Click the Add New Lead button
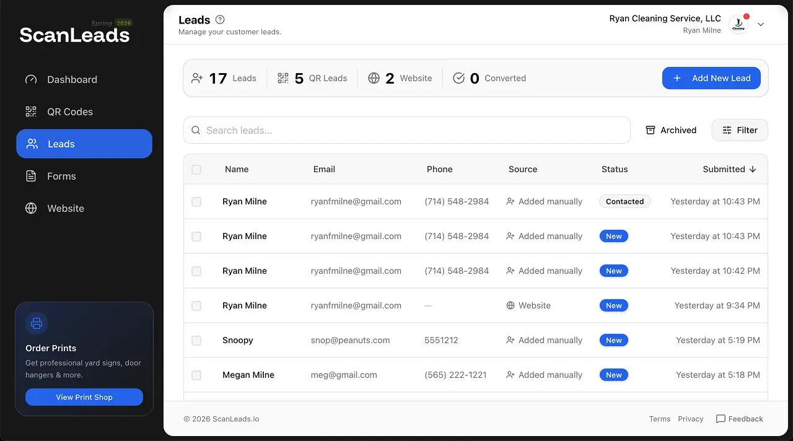Image resolution: width=793 pixels, height=441 pixels. tap(711, 78)
